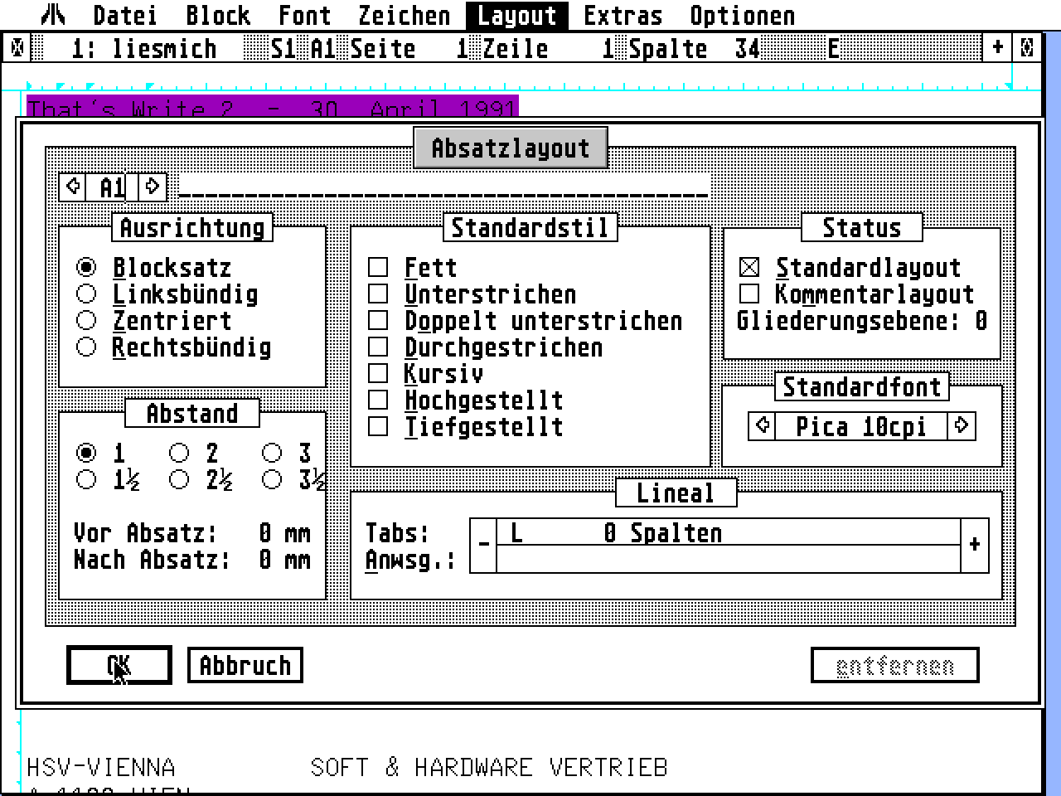Choose Rechtsbündig alignment
The width and height of the screenshot is (1061, 796).
click(86, 347)
